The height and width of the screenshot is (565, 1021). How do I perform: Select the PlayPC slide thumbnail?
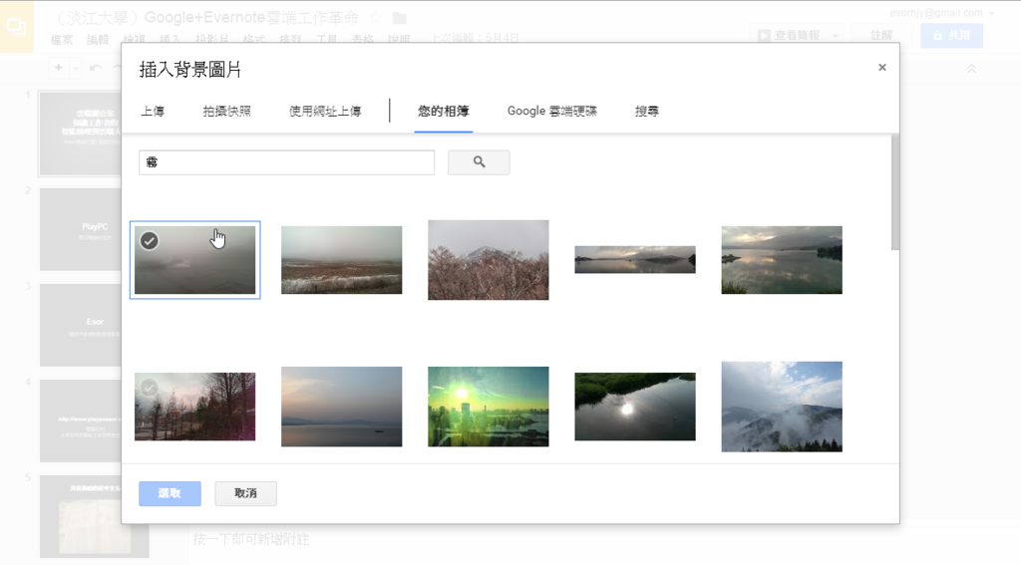(x=80, y=229)
